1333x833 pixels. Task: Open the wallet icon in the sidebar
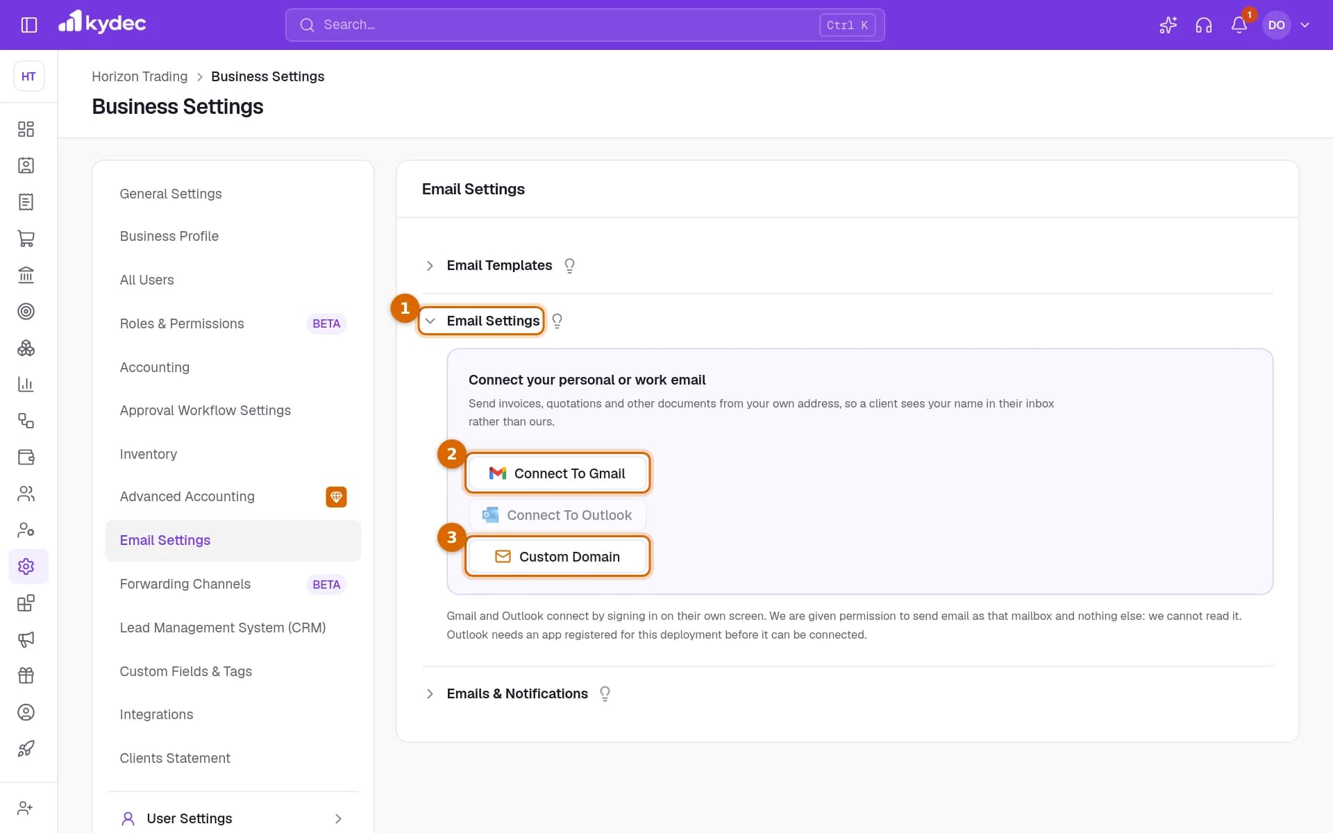[26, 457]
